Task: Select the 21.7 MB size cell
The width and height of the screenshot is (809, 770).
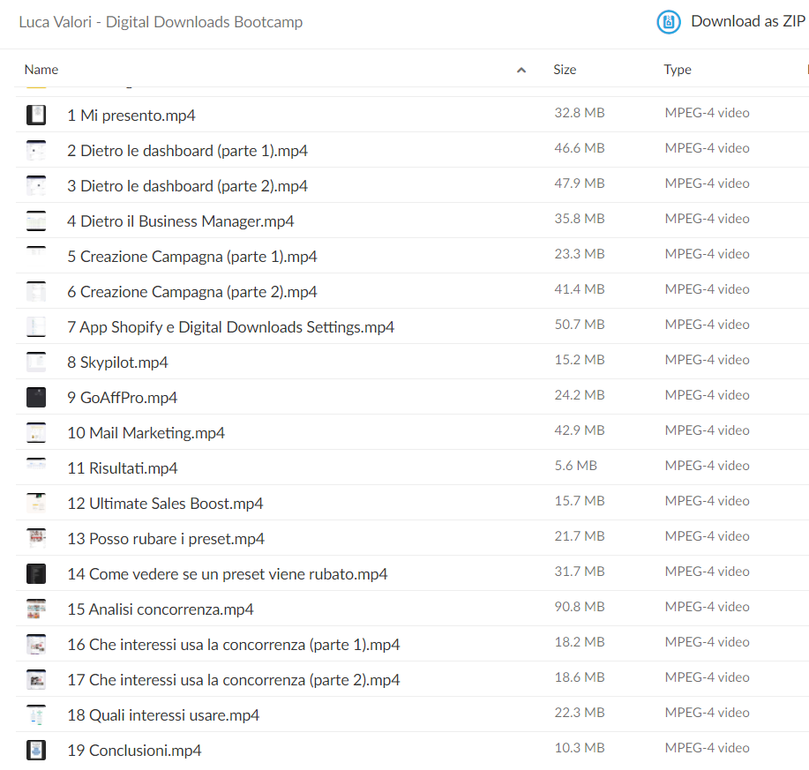Action: coord(580,536)
